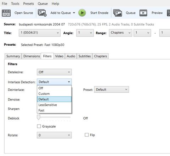Click the partially visible rightmost toolbar icon

pos(169,13)
